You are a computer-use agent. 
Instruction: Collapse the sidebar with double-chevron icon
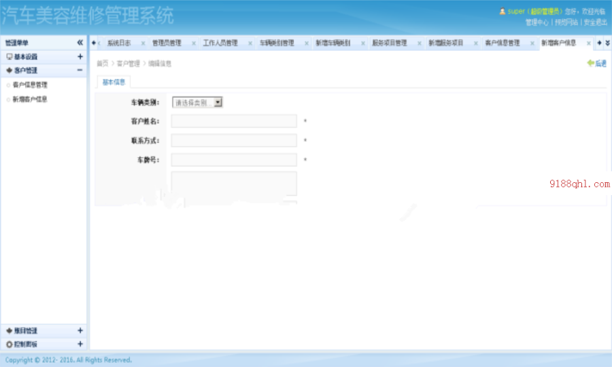[80, 43]
